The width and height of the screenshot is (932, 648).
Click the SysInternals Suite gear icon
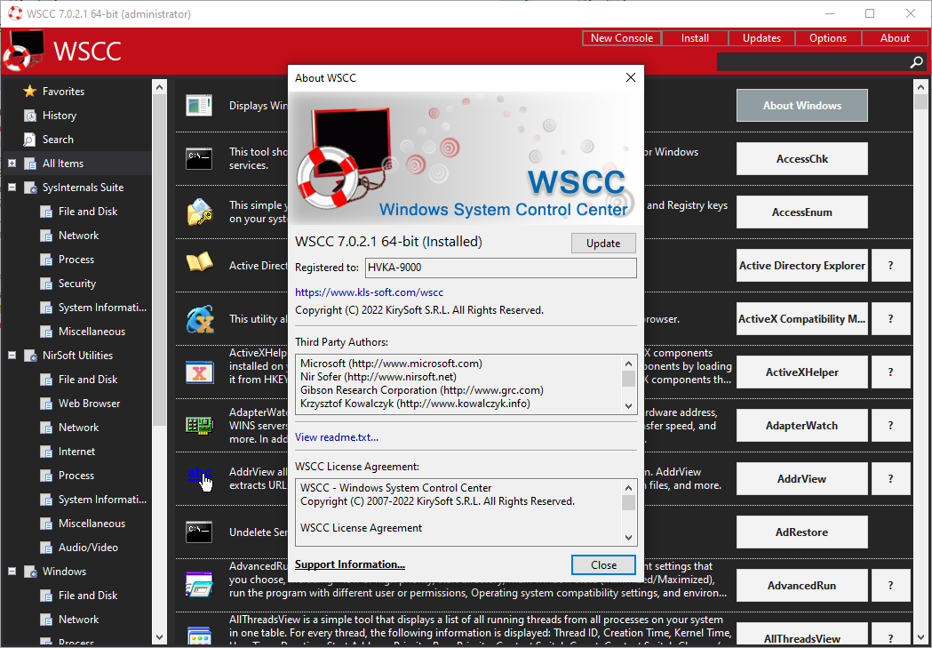coord(29,188)
